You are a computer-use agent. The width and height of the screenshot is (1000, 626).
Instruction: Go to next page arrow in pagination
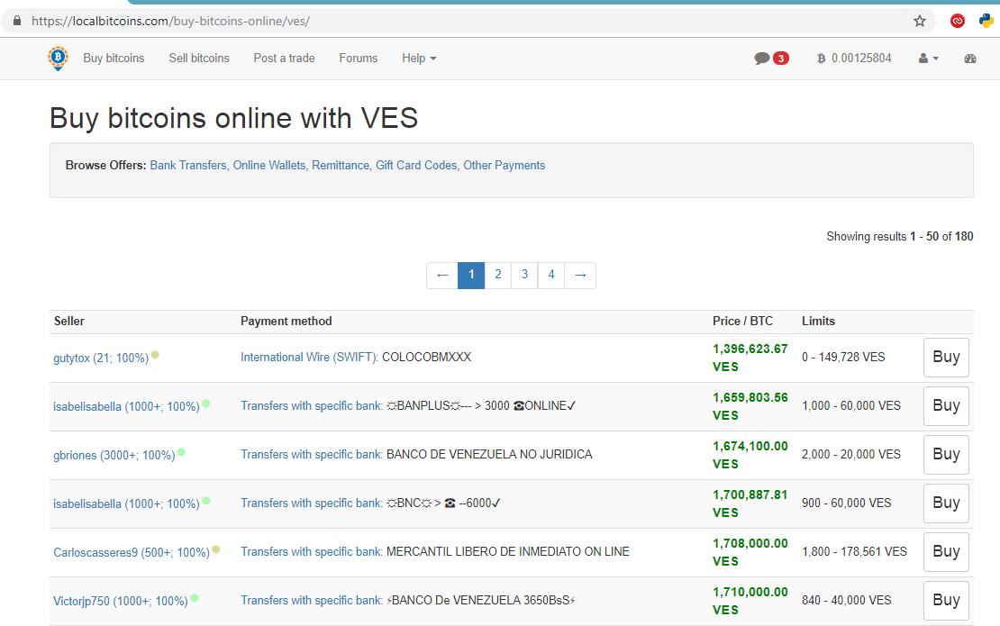[580, 276]
